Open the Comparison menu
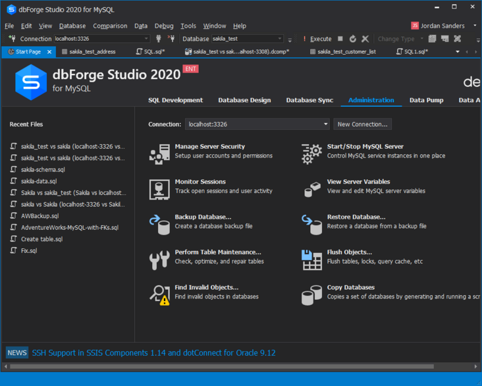 110,26
